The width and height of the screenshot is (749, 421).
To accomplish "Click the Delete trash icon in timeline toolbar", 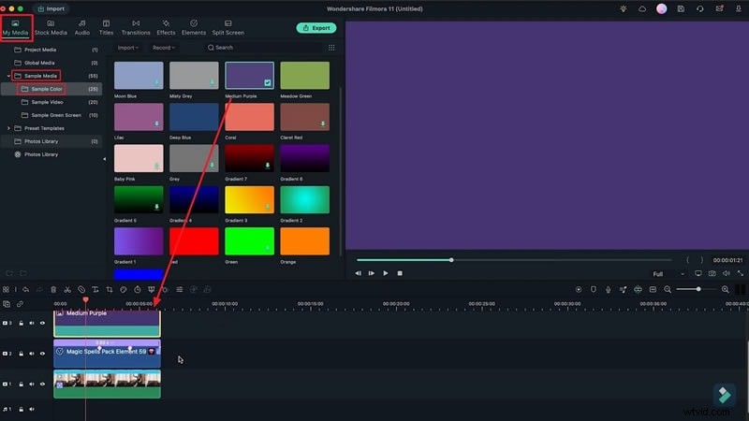I will pos(53,290).
